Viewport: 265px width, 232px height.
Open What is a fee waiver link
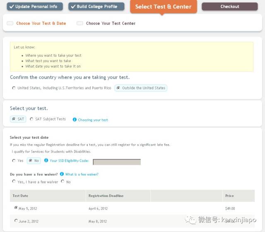tap(82, 175)
